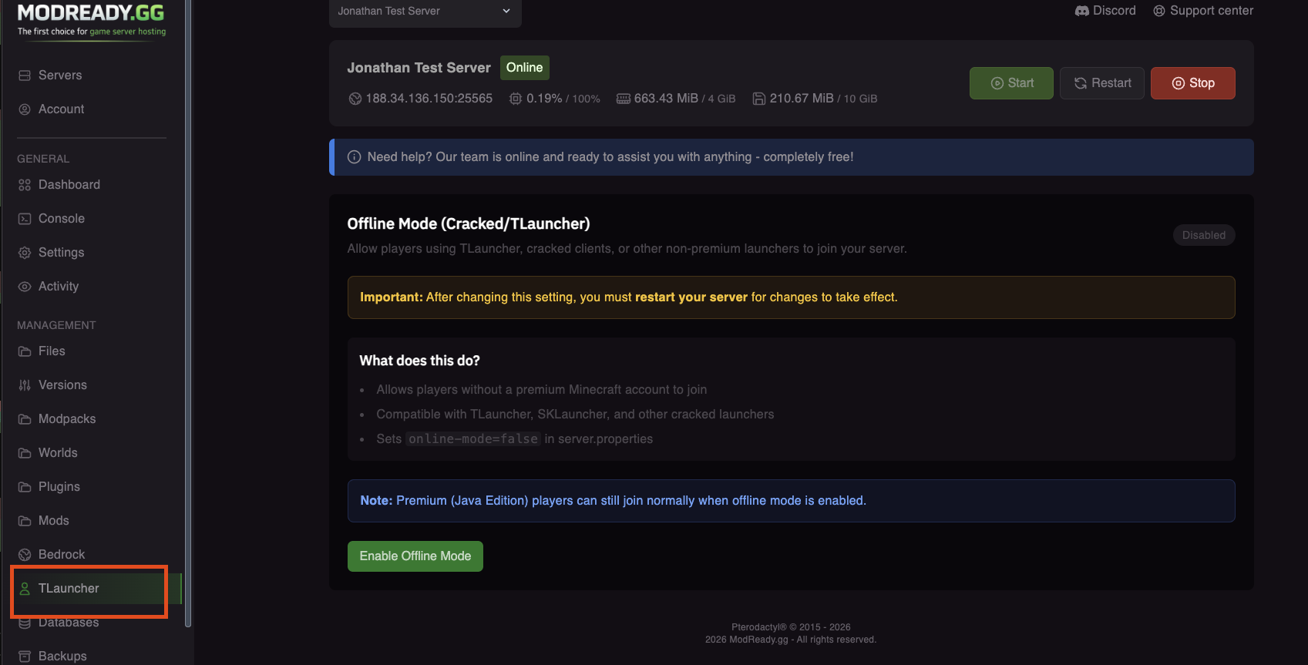The height and width of the screenshot is (665, 1308).
Task: Restart the server
Action: [1101, 82]
